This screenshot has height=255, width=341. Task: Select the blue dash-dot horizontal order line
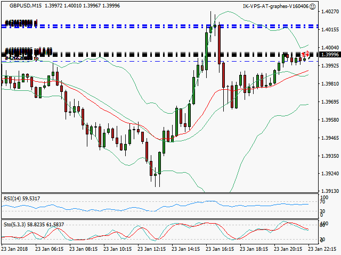133,25
